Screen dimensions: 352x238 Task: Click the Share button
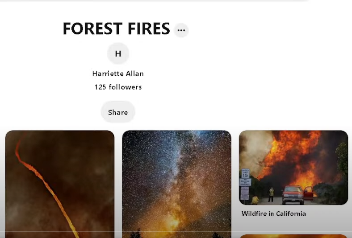point(118,112)
